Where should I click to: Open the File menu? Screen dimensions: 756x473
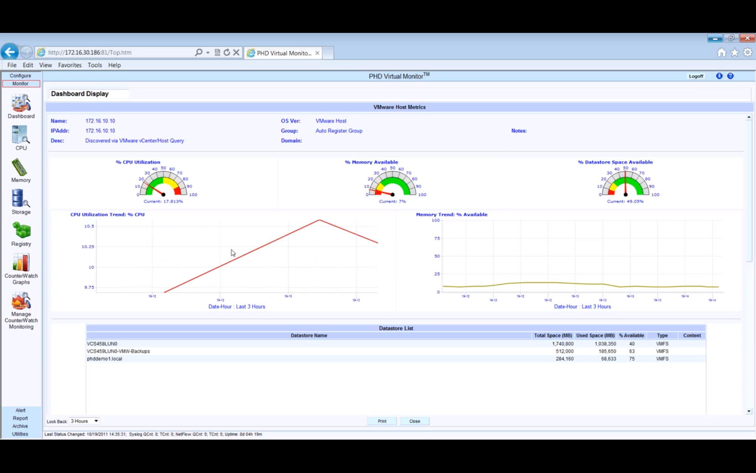click(12, 65)
